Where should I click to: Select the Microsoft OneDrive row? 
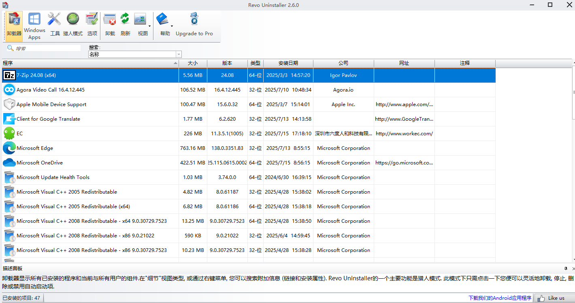(x=249, y=163)
